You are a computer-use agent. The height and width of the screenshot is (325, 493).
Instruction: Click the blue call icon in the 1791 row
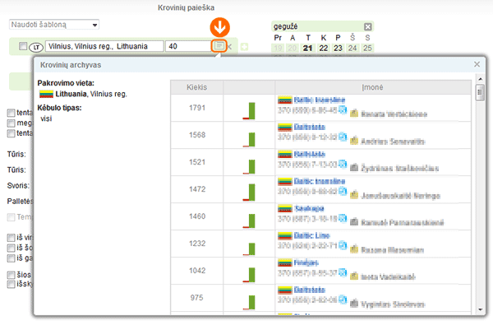pyautogui.click(x=343, y=110)
